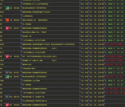
Task: Click MOSCOW/DOMODEDOVO in the 13:40 row
Action: coord(35,73)
